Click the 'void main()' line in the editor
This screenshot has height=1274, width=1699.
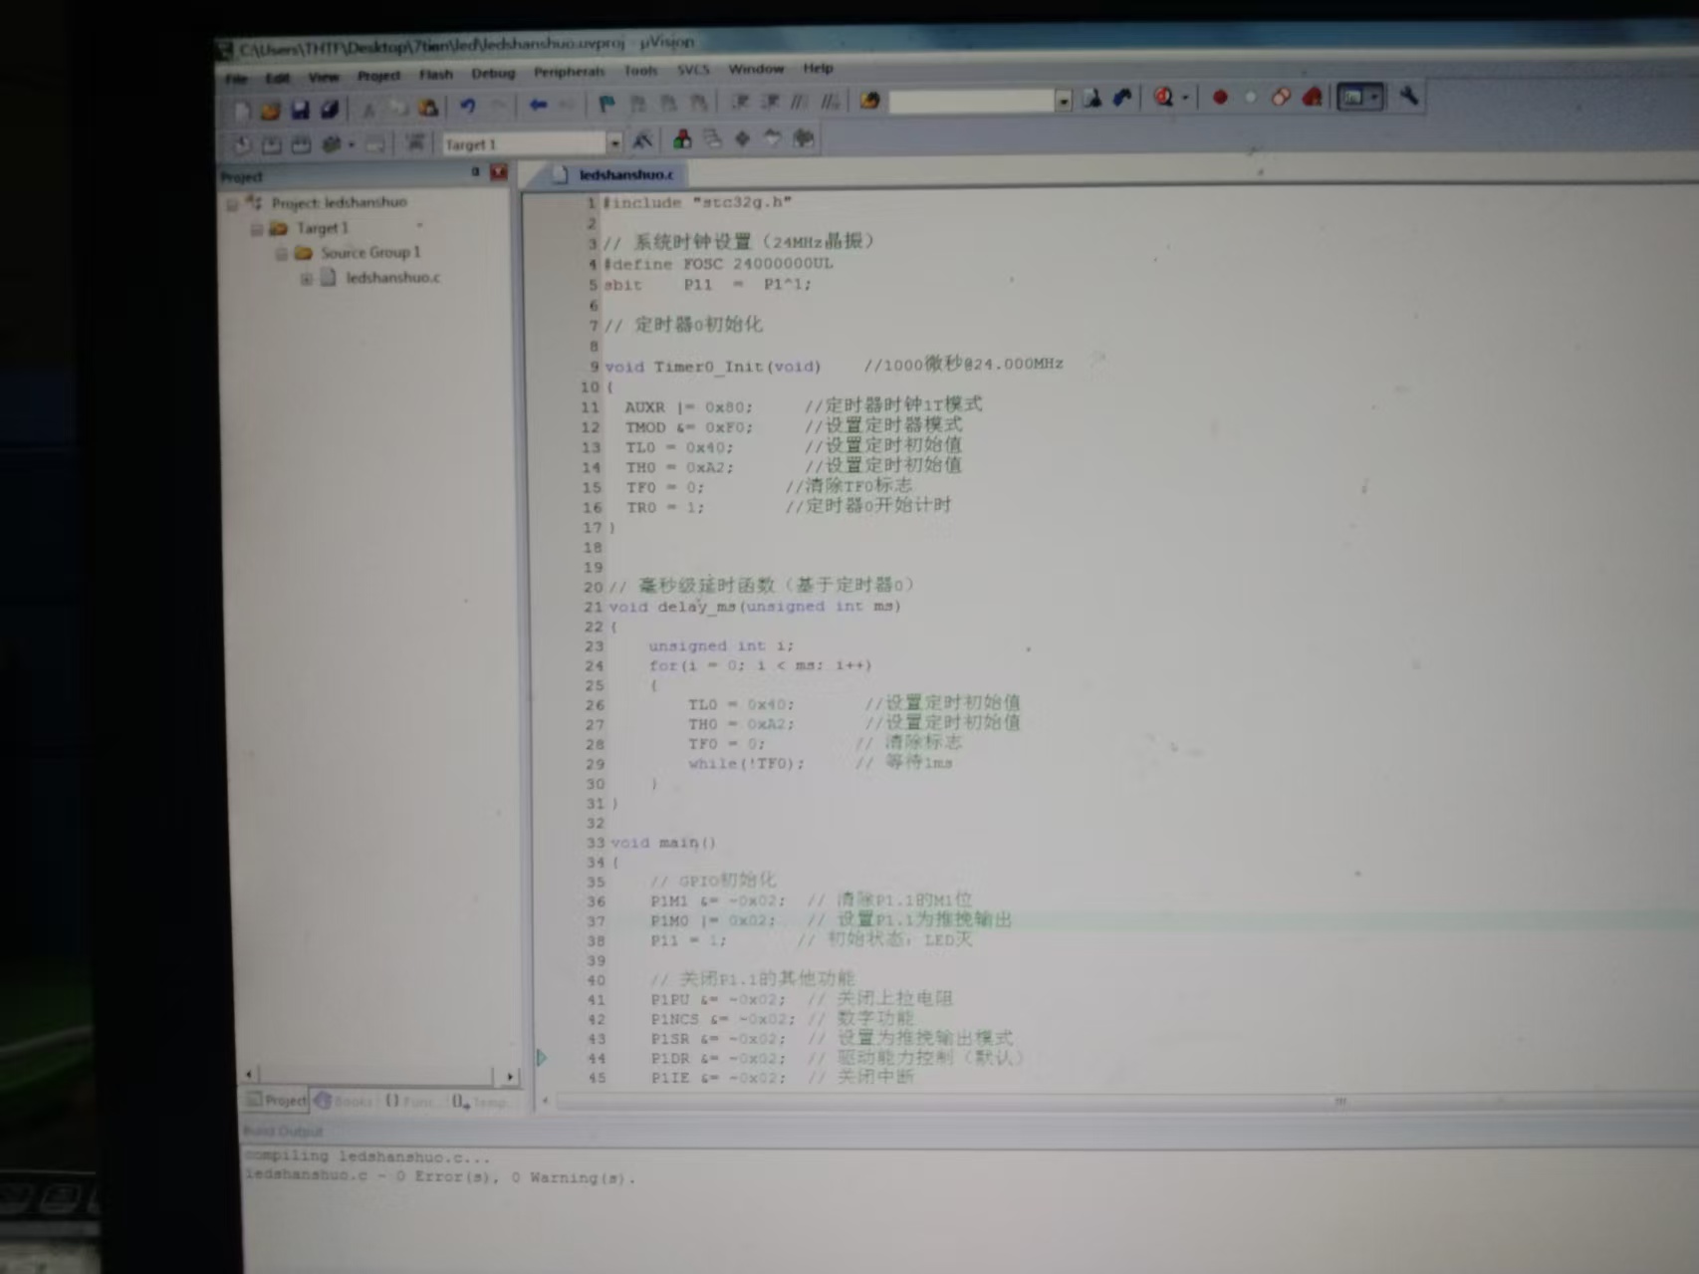pyautogui.click(x=662, y=843)
